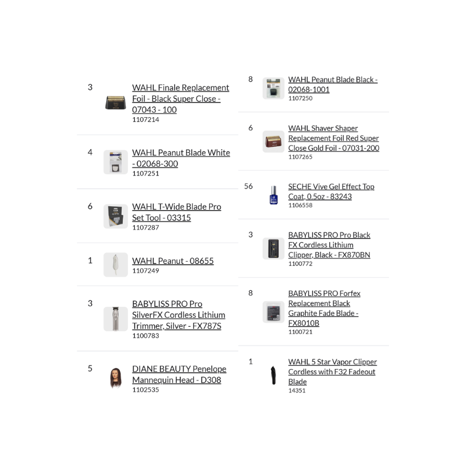Click the WAHL Finale foil product thumbnail
The width and height of the screenshot is (457, 457).
pos(115,103)
